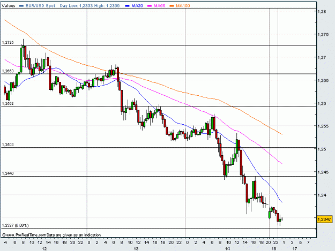
Task: Click the 1,2592 horizontal level label
Action: click(x=8, y=104)
